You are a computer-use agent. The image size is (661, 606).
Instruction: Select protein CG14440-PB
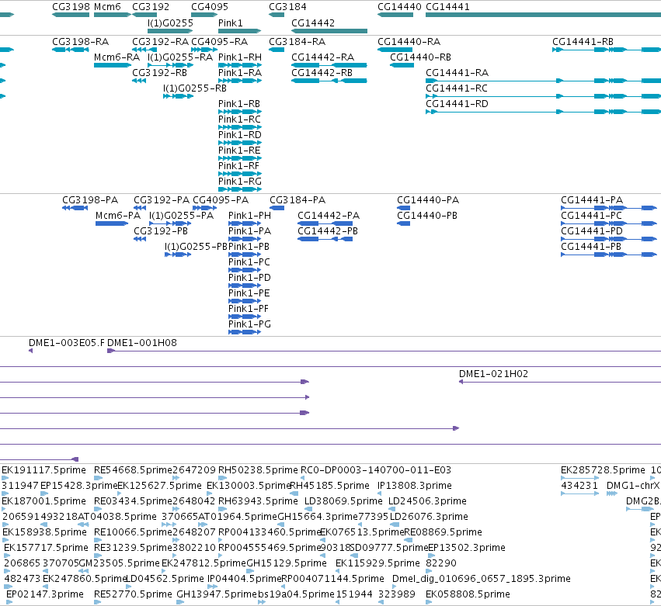(427, 216)
